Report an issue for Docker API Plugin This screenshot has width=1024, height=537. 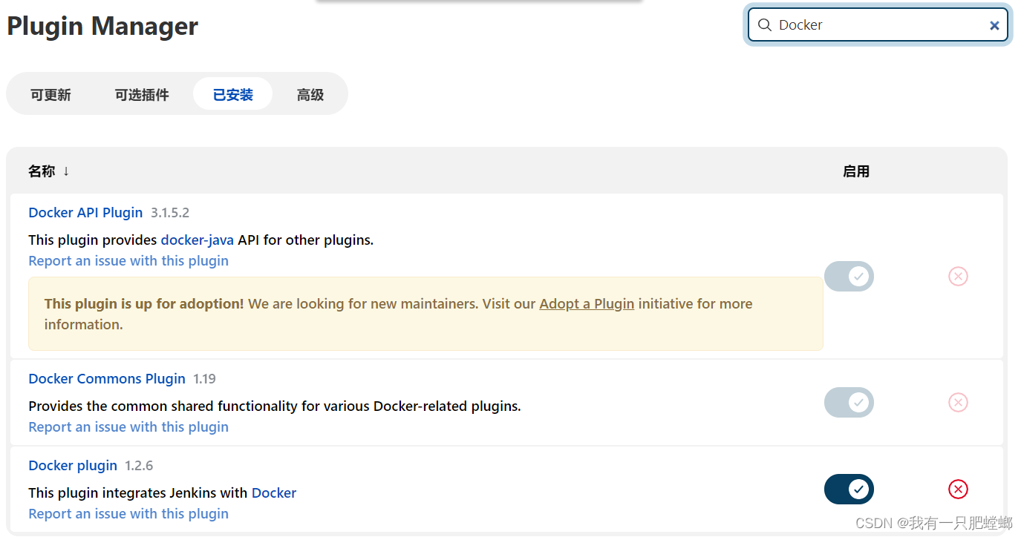[x=128, y=261]
